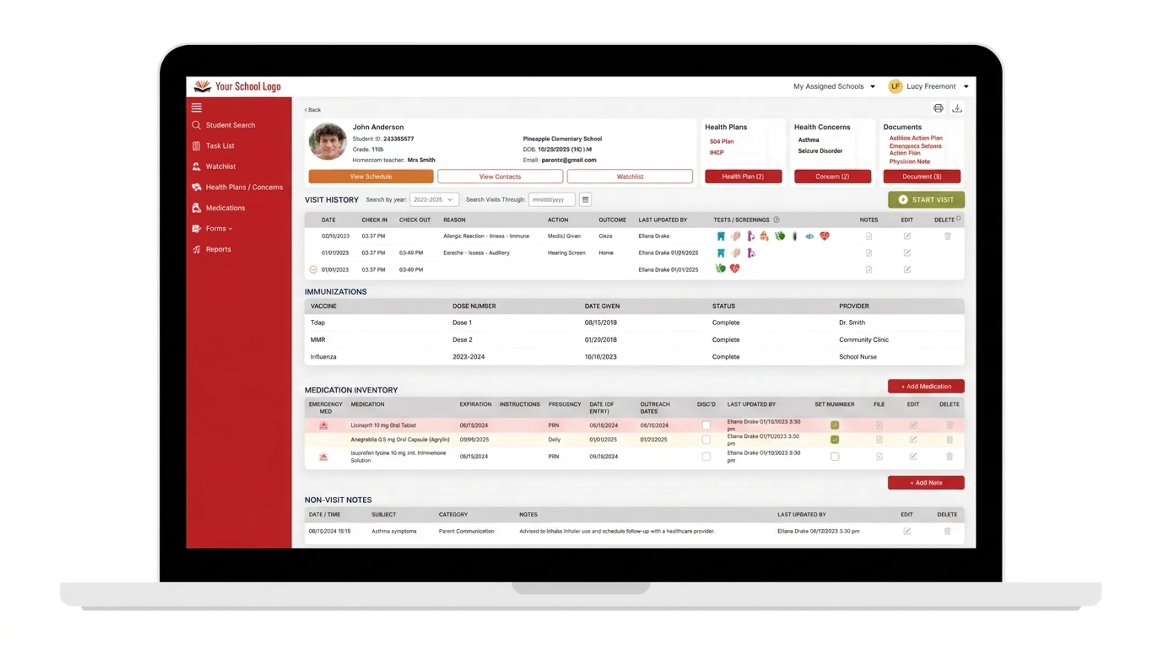Delete the Allergic Reaction visit row
Screen dimensions: 1161x648
[947, 236]
